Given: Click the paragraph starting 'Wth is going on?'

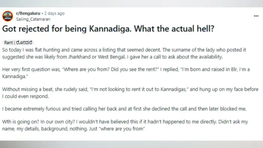Looking at the screenshot, I should coord(125,125).
